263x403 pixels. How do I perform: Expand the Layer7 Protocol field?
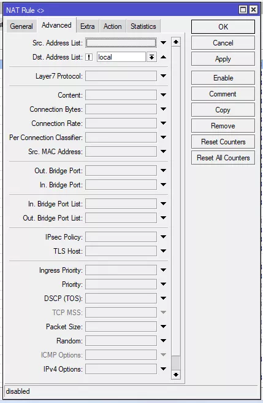(x=163, y=76)
